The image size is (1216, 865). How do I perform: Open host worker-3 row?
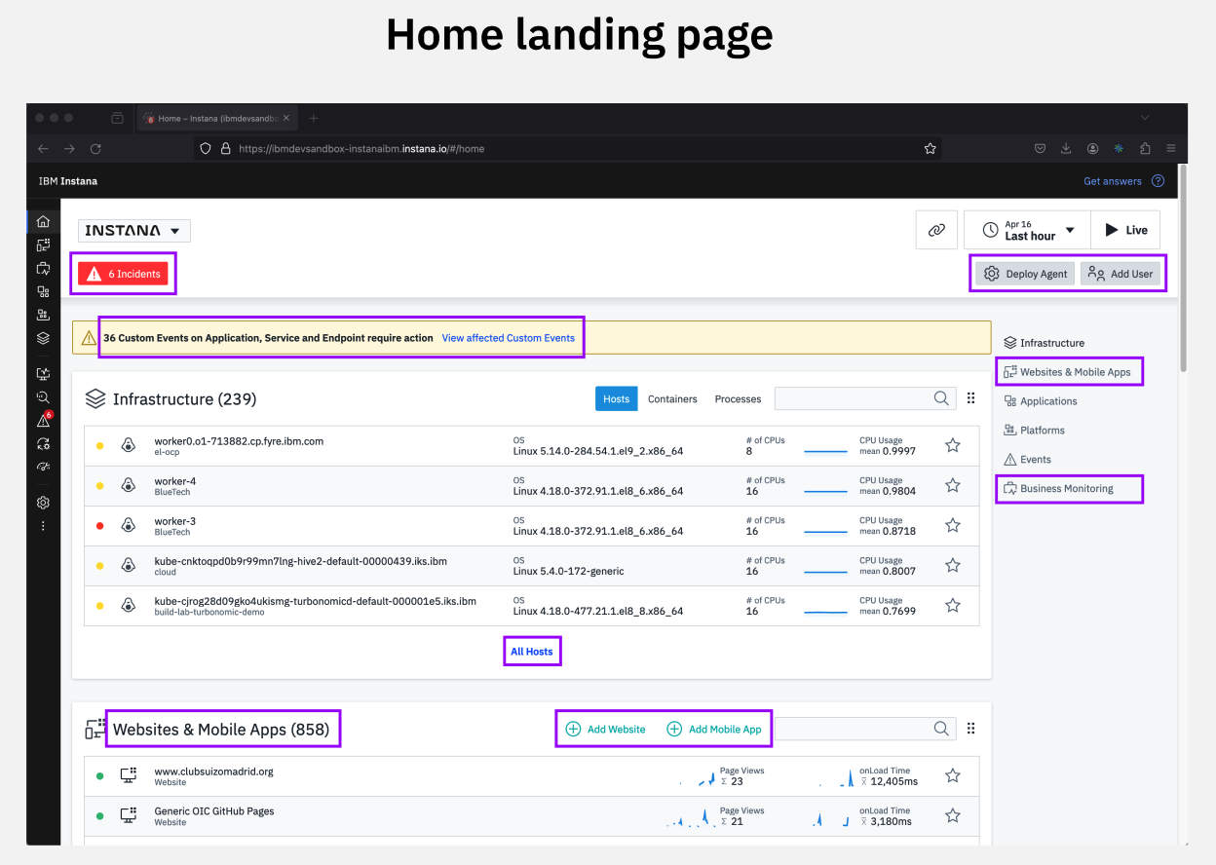[532, 526]
